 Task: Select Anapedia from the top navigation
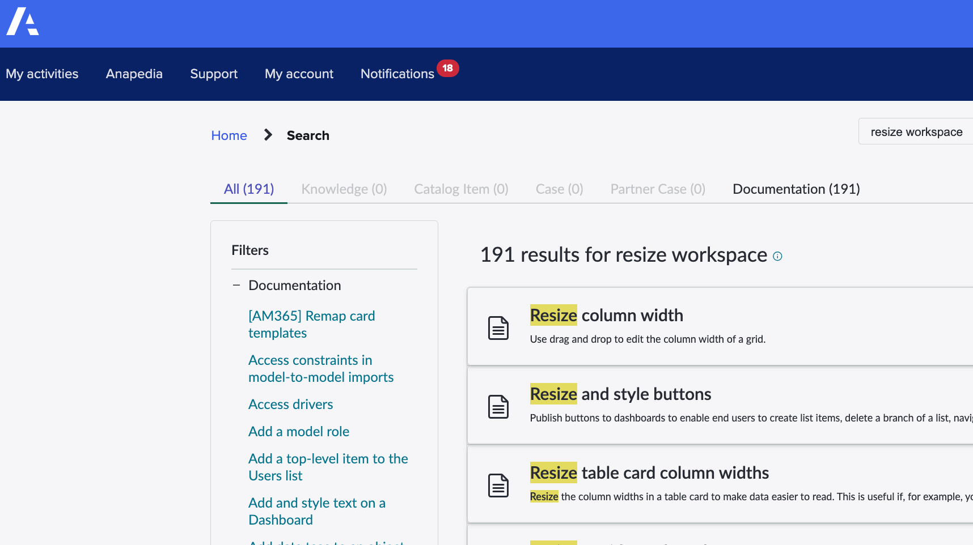coord(134,74)
